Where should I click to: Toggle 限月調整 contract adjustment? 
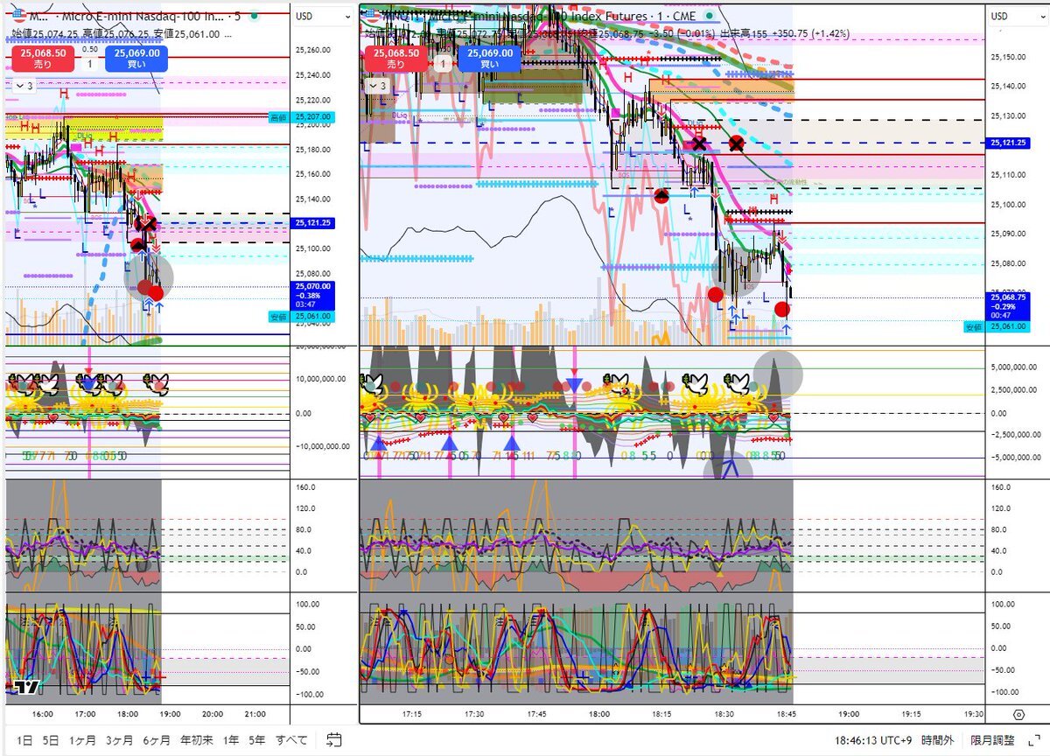(993, 740)
